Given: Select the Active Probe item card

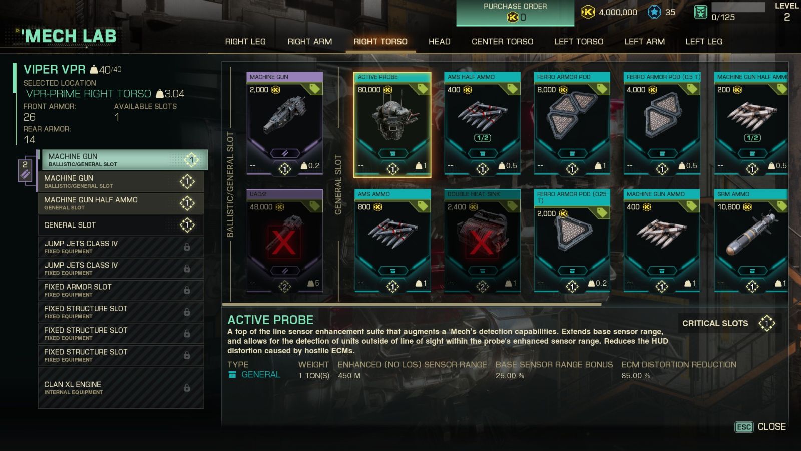Looking at the screenshot, I should click(392, 125).
